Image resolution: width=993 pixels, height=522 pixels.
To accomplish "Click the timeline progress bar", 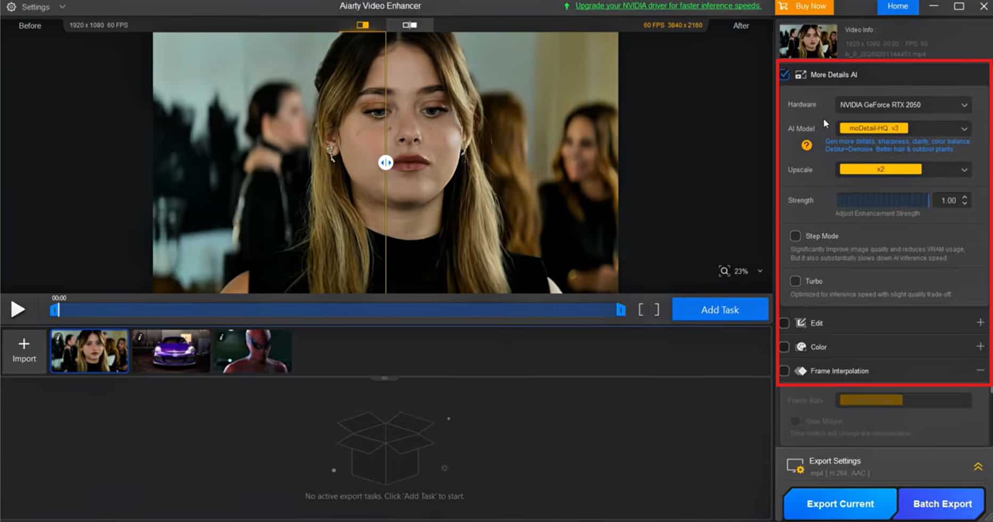I will 338,310.
